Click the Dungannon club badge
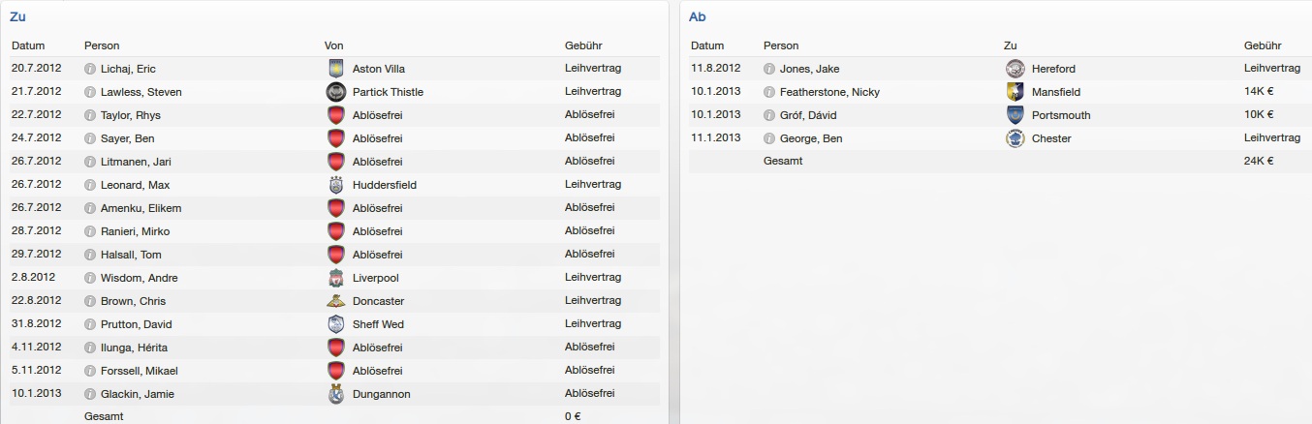Viewport: 1312px width, 424px height. coord(336,394)
